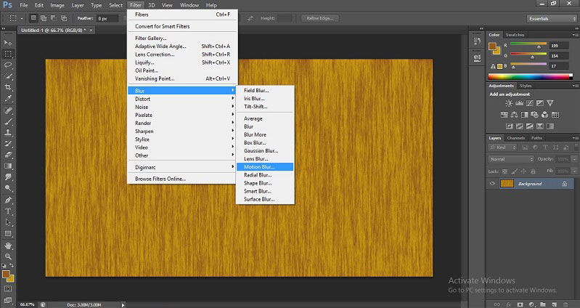
Task: Select the Gradient tool
Action: [8, 166]
